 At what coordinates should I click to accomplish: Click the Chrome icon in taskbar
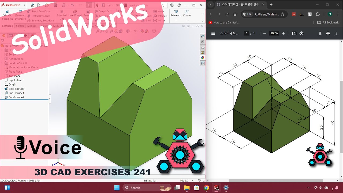pos(206,188)
